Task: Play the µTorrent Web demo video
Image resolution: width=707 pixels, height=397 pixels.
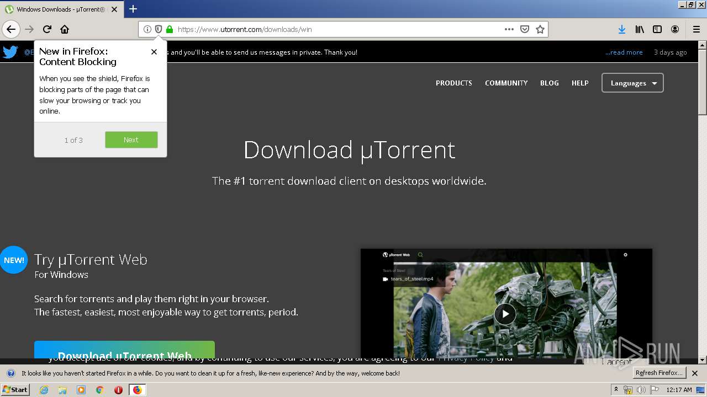Action: point(505,314)
